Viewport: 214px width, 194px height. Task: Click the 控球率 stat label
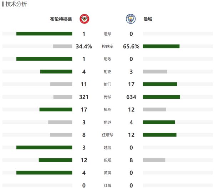coord(107,46)
